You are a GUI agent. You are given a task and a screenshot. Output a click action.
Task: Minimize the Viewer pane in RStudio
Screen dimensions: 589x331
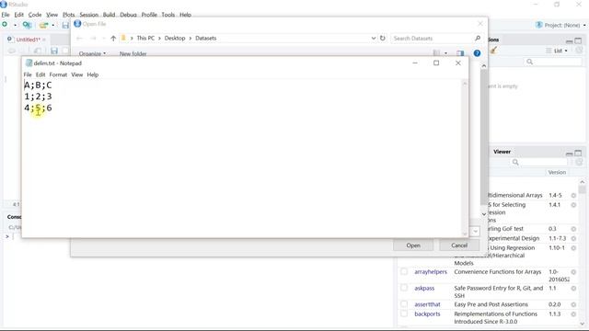570,153
